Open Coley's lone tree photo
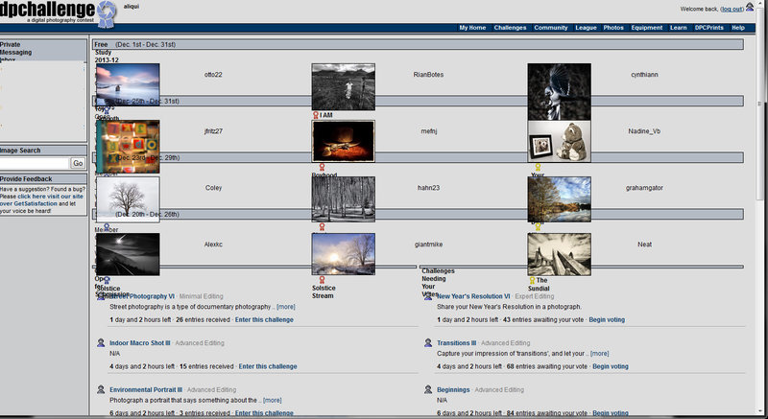The width and height of the screenshot is (768, 419). 128,200
